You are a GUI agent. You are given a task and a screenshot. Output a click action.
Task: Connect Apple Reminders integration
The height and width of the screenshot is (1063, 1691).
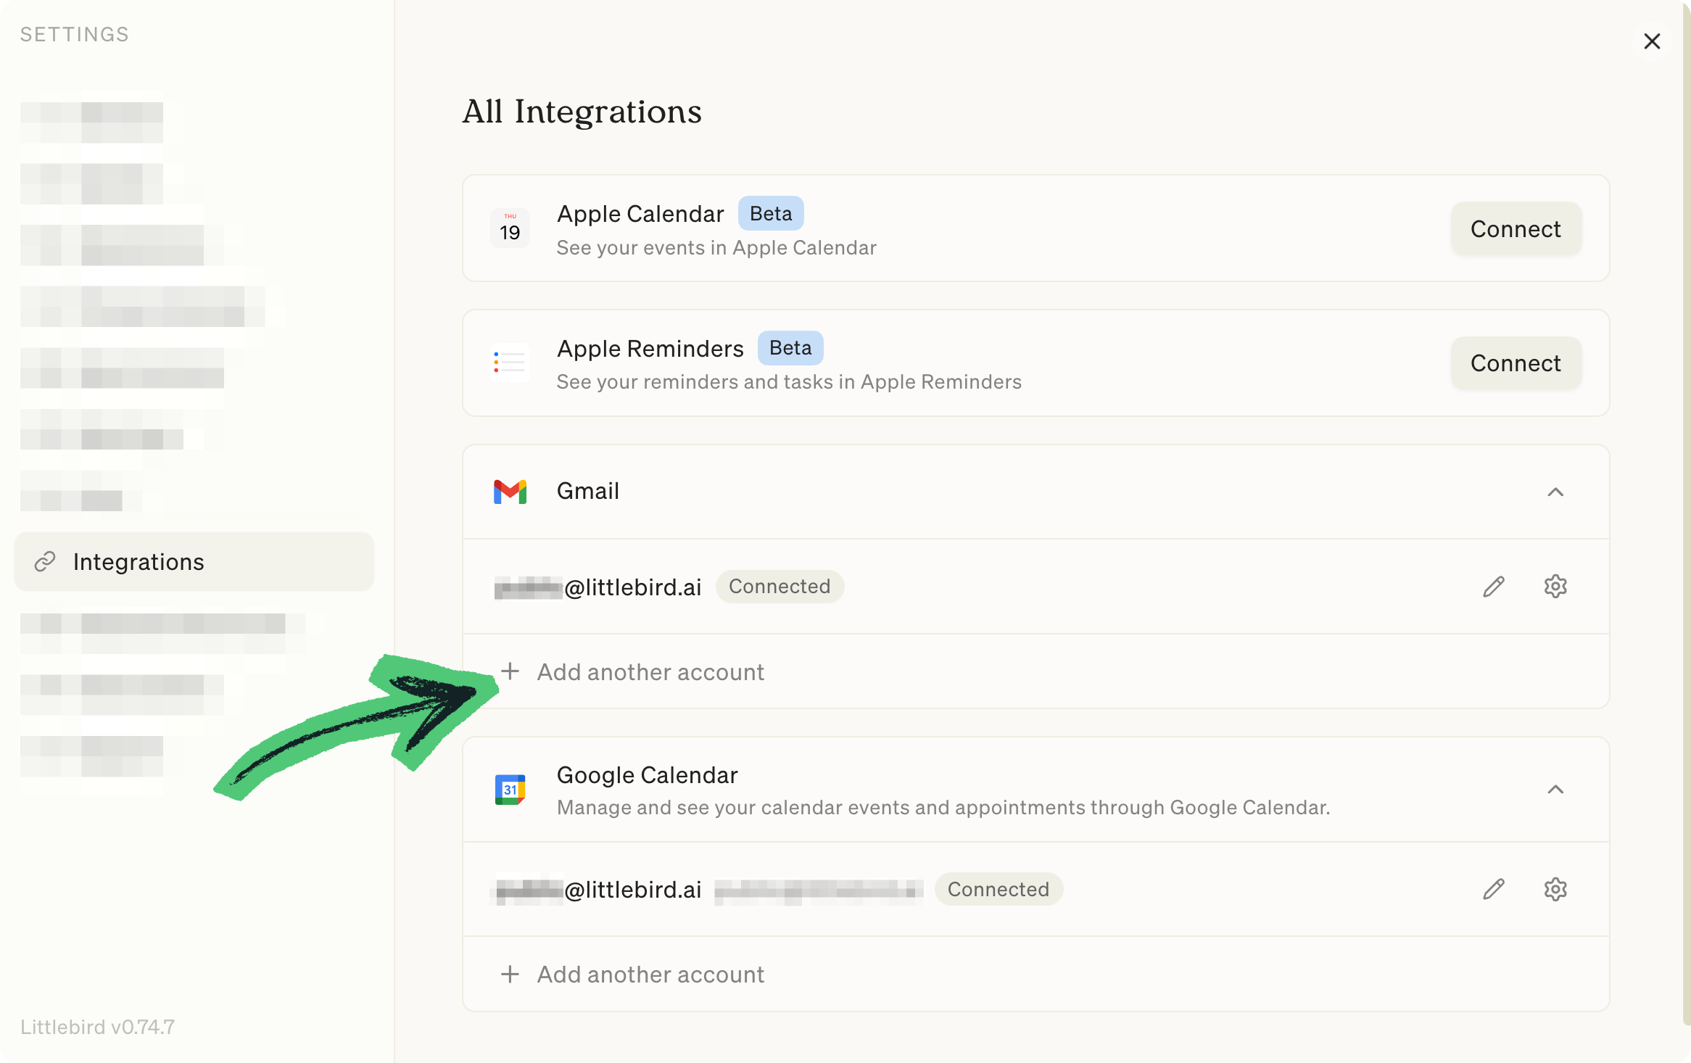coord(1515,363)
